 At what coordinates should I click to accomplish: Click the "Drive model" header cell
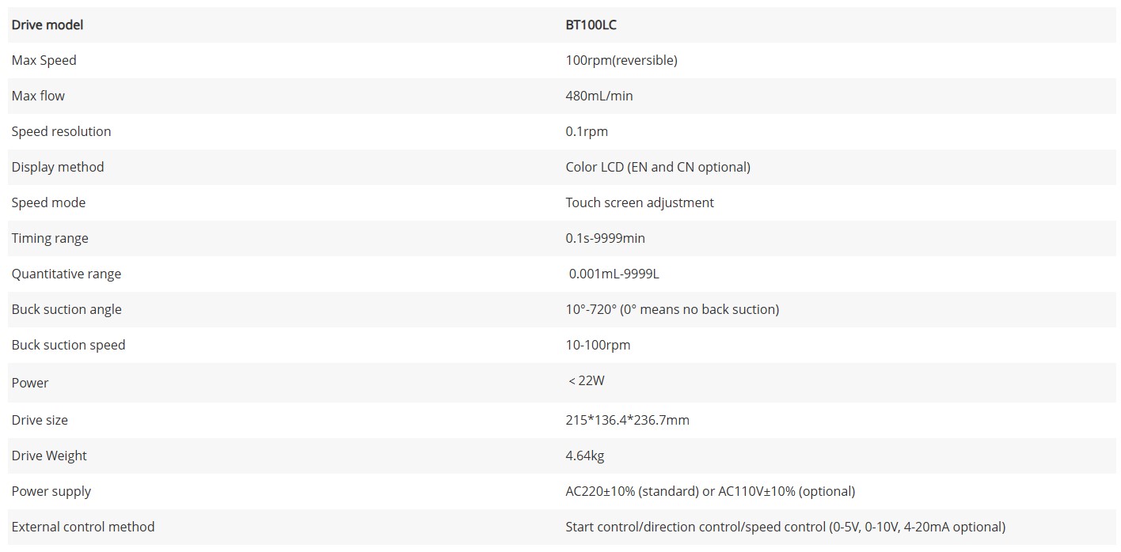pyautogui.click(x=47, y=25)
